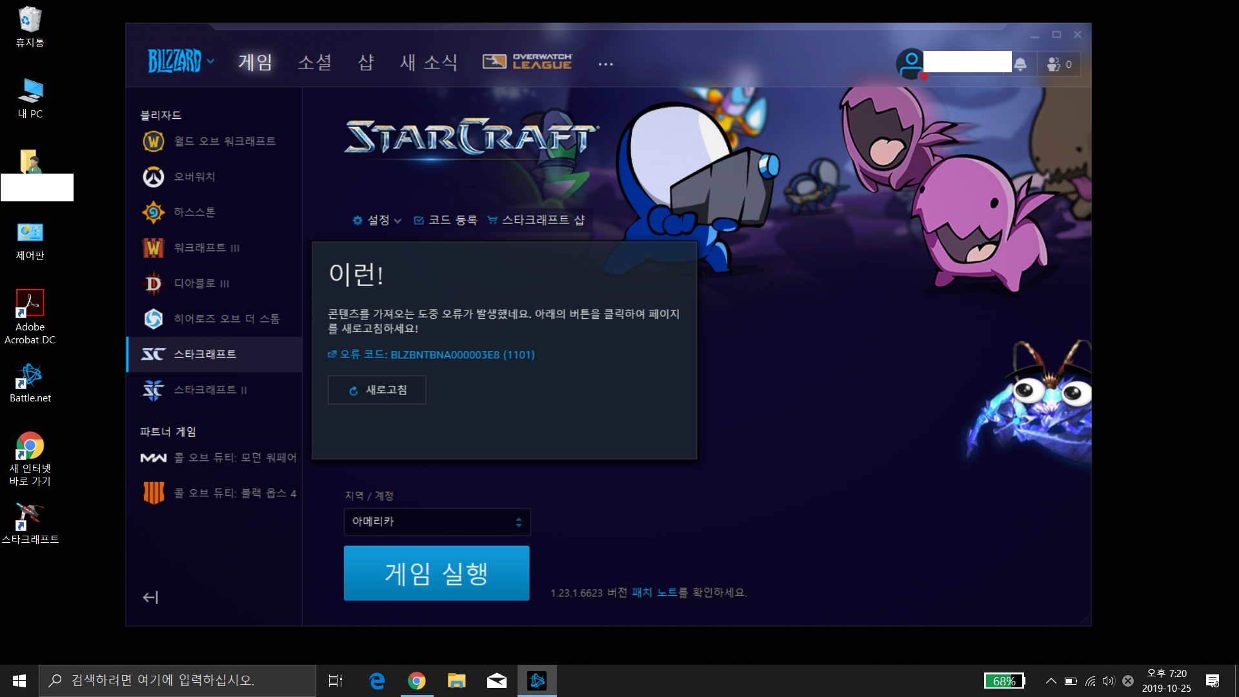The image size is (1239, 697).
Task: Open the 샵 tab
Action: (x=366, y=63)
